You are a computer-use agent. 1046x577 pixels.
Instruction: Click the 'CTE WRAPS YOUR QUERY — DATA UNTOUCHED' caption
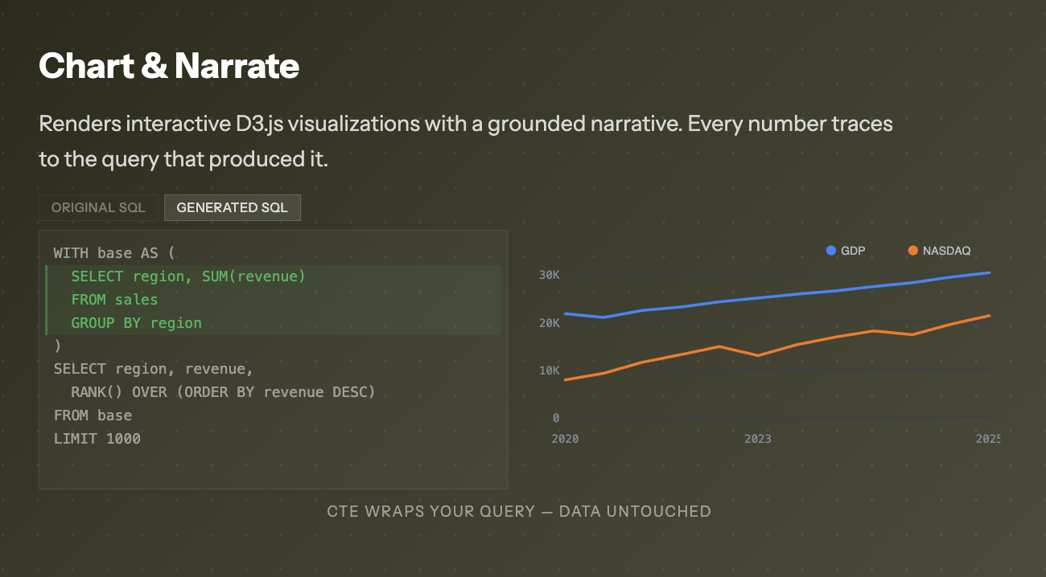point(519,511)
